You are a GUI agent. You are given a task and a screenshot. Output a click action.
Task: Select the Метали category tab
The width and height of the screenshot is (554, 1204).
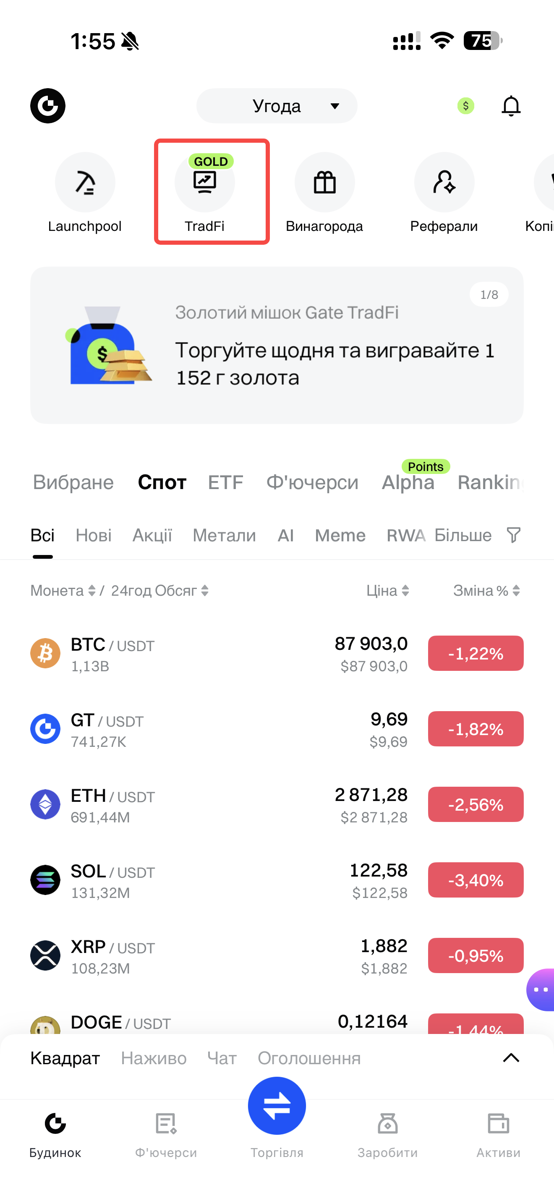pos(224,535)
